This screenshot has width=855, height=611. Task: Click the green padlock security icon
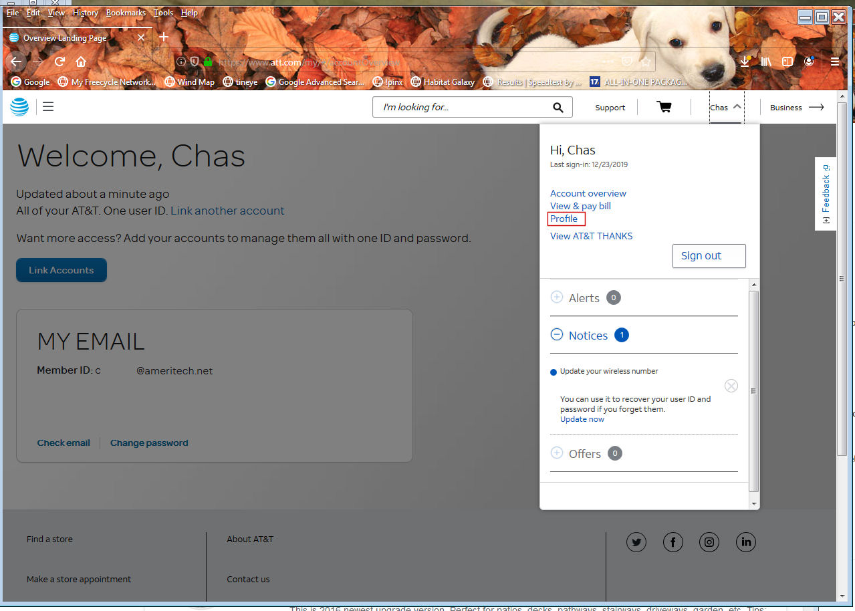(208, 62)
